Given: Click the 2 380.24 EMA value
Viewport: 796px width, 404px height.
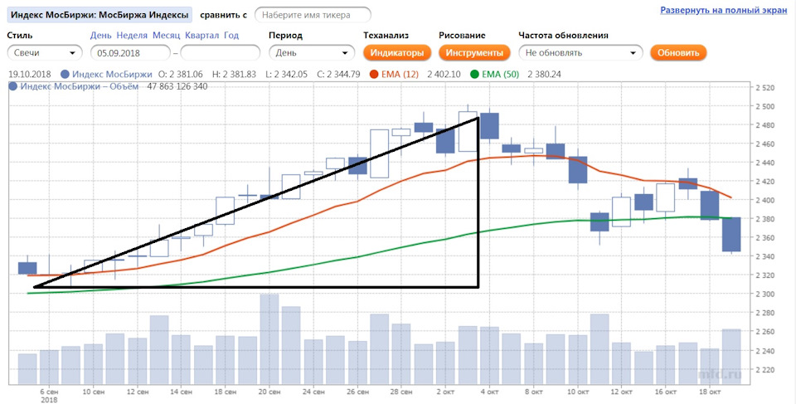Looking at the screenshot, I should tap(544, 74).
